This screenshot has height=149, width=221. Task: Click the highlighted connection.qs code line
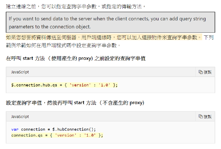coord(57,135)
